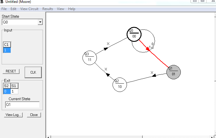216x138 pixels.
Task: Open the Start State dropdown arrow
Action: (40, 22)
